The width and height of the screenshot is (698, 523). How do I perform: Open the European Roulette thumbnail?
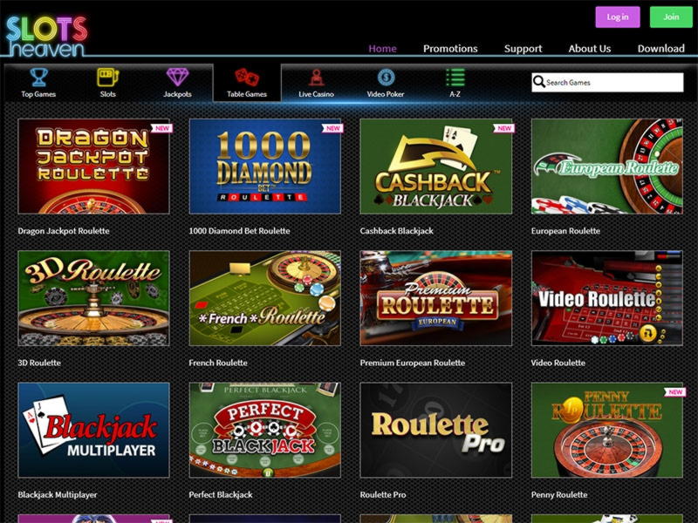(x=606, y=166)
